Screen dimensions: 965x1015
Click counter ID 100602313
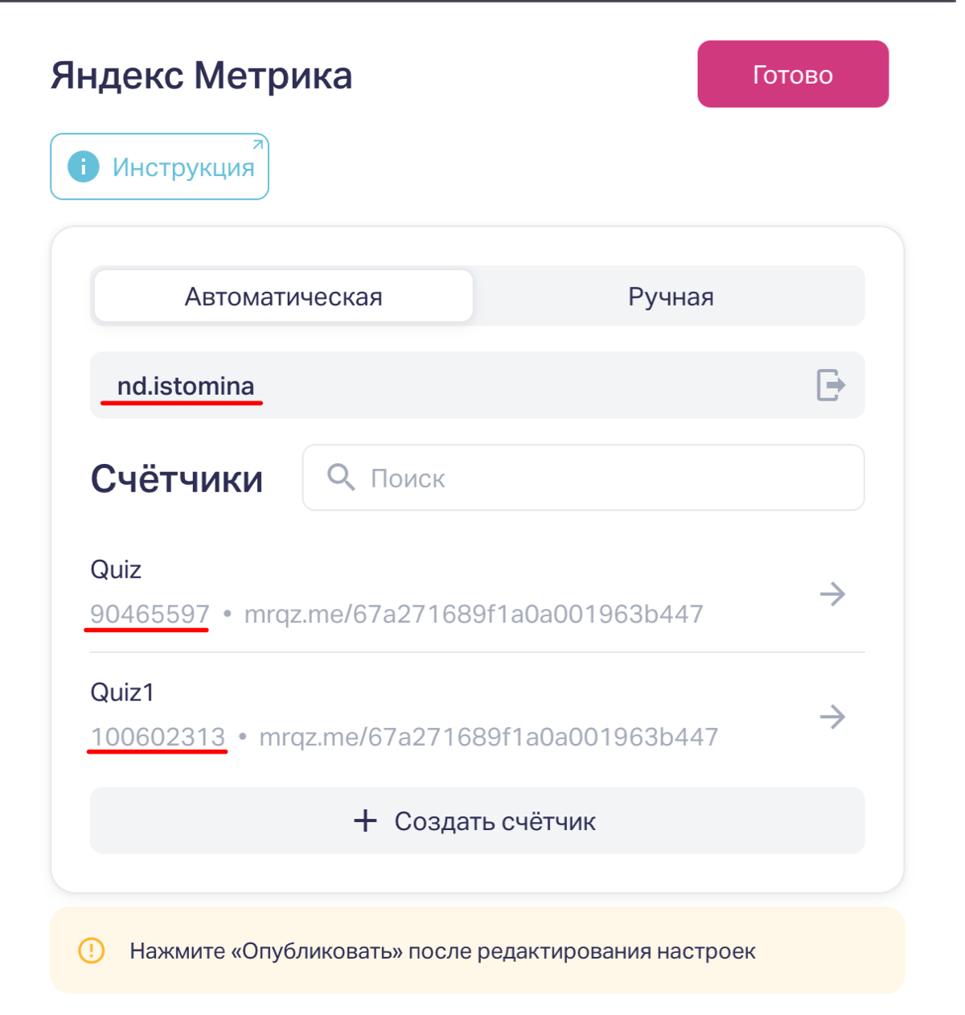(x=158, y=737)
